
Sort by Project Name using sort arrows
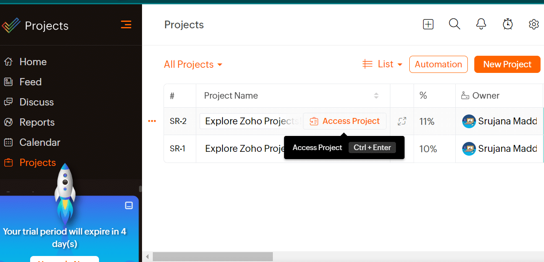click(376, 96)
